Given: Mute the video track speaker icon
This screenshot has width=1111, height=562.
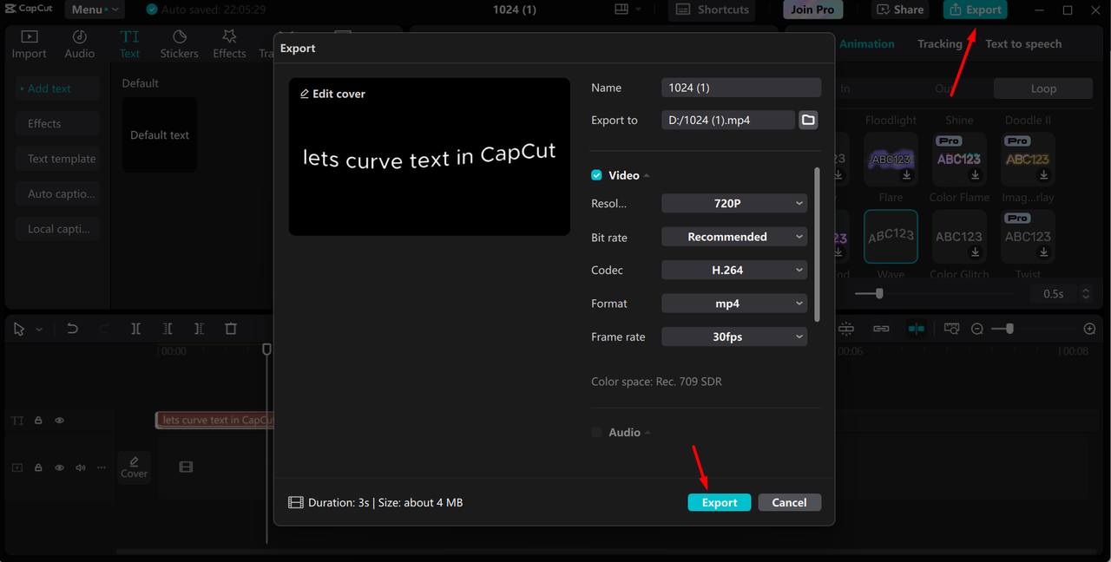Looking at the screenshot, I should pos(81,467).
